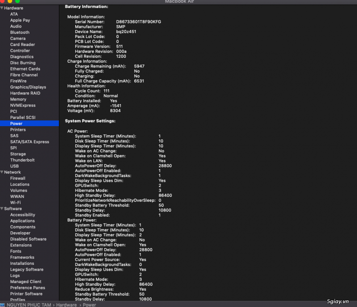Collapse the Hardware section triangle
This screenshot has height=307, width=357.
pyautogui.click(x=2, y=8)
